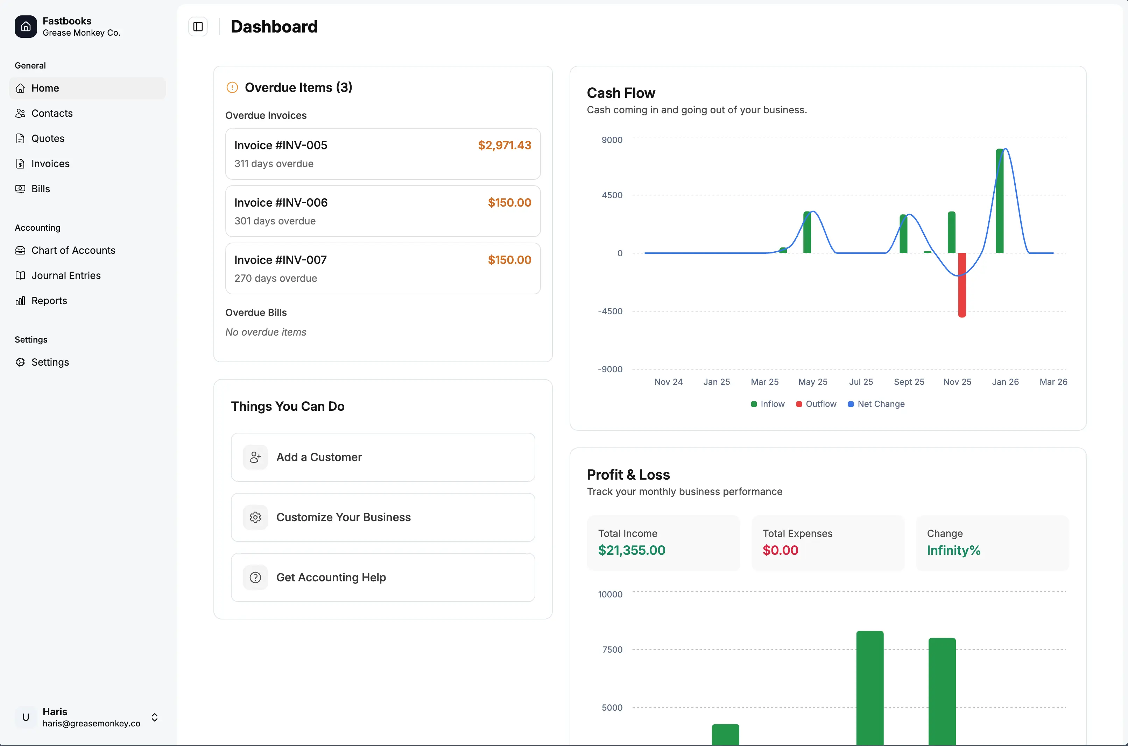Click the Fastbooks home logo icon

[x=26, y=27]
